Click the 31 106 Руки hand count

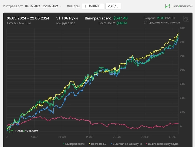click(67, 18)
